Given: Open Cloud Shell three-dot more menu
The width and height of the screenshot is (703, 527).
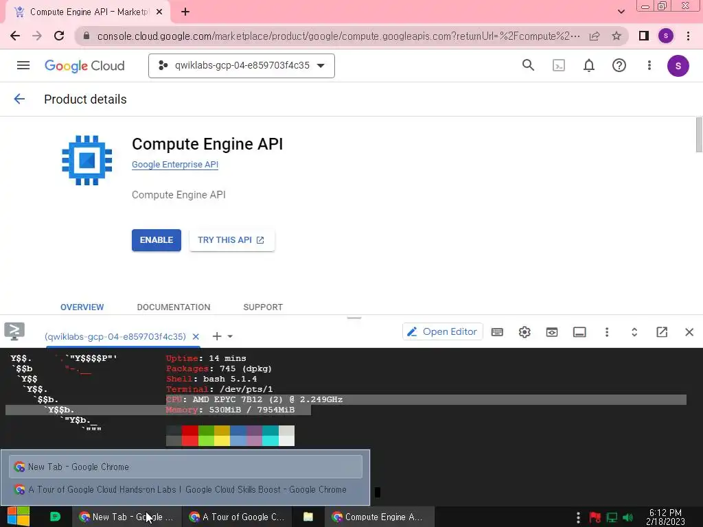Looking at the screenshot, I should coord(607,332).
